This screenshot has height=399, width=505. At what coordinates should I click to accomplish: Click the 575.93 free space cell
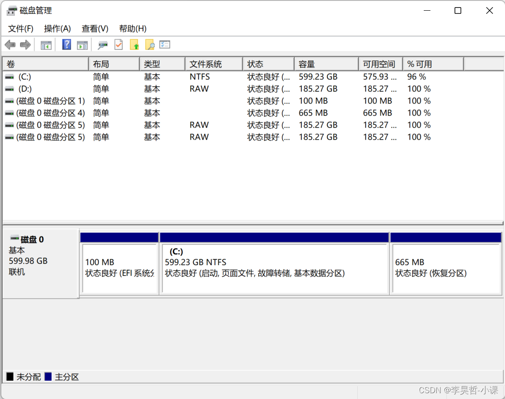[380, 77]
